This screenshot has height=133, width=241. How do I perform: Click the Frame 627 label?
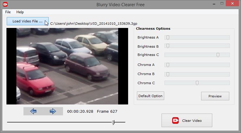tap(107, 112)
